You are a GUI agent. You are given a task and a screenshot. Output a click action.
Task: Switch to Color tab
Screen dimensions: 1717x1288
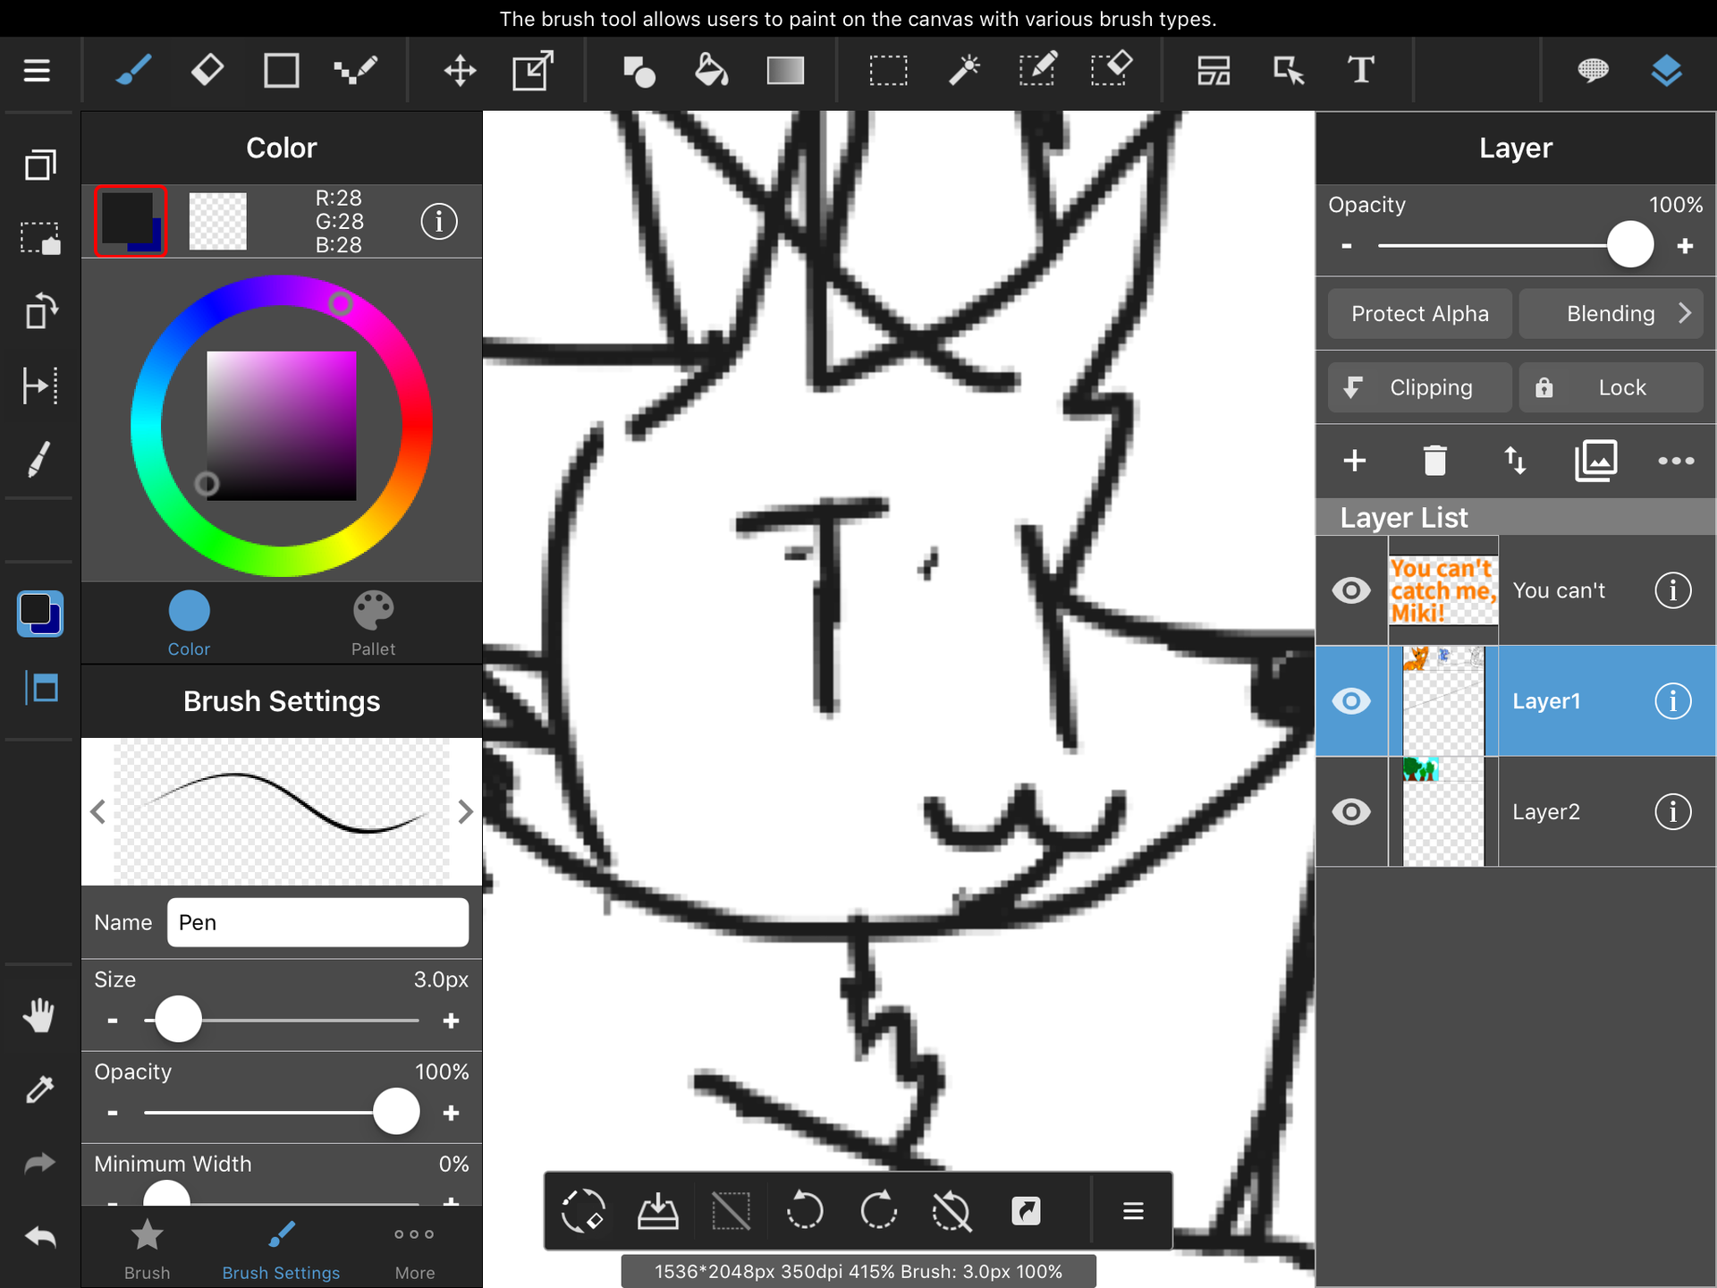pos(189,623)
